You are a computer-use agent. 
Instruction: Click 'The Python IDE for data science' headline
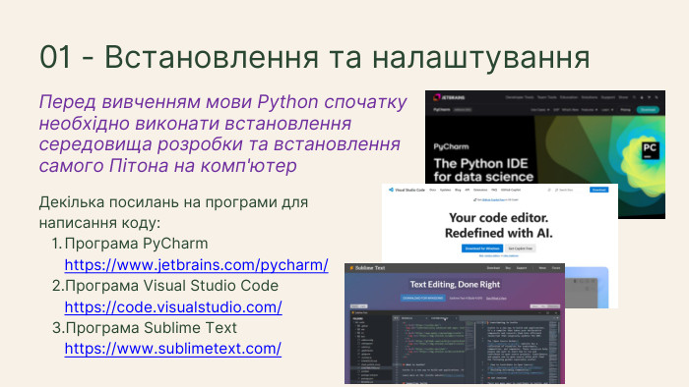click(483, 170)
